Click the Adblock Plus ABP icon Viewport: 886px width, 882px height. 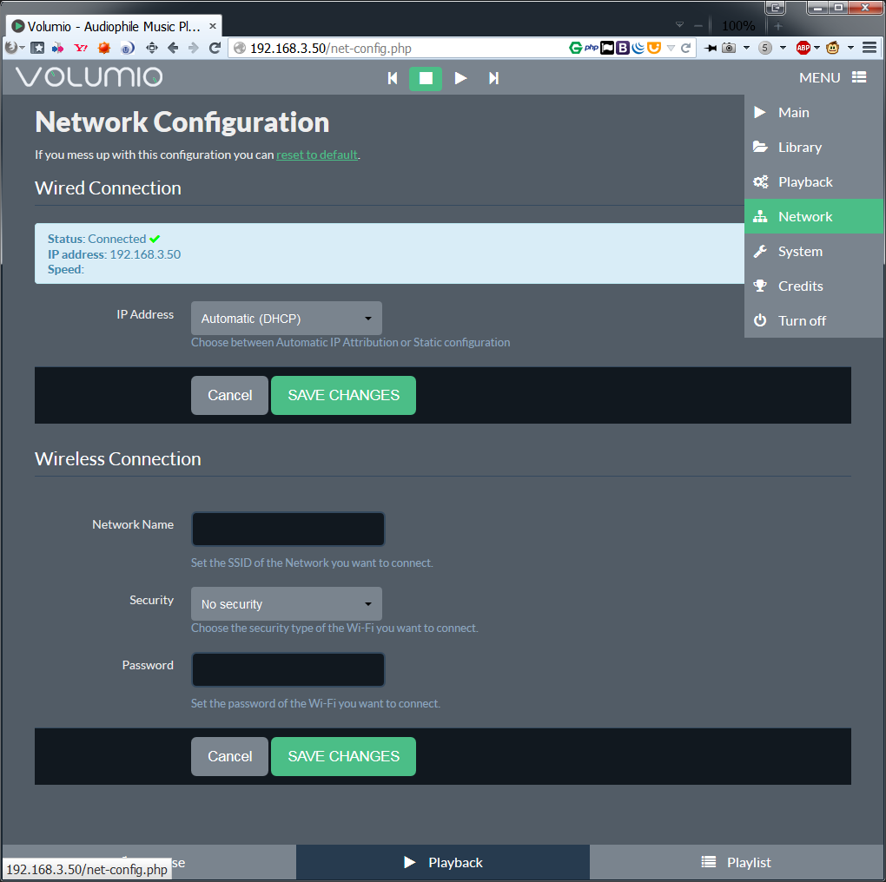(803, 48)
